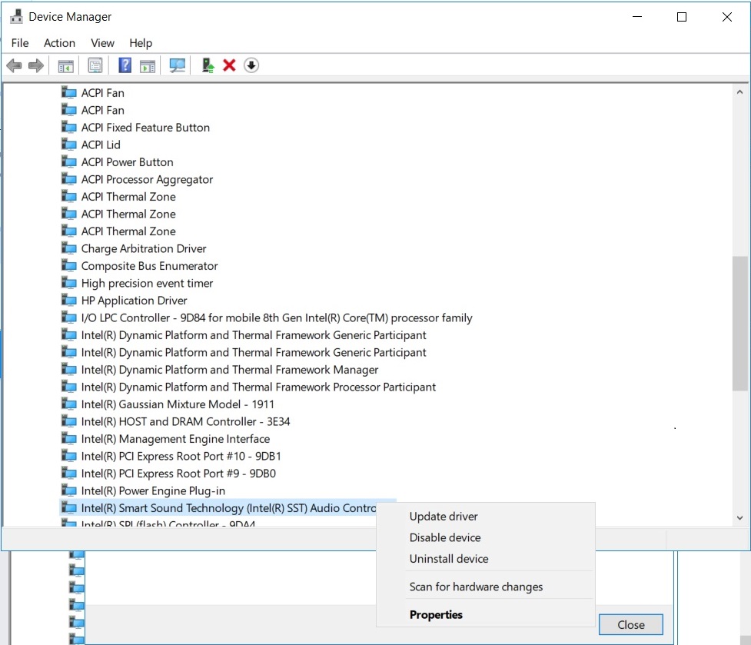
Task: Choose Disable device from context menu
Action: coord(486,537)
